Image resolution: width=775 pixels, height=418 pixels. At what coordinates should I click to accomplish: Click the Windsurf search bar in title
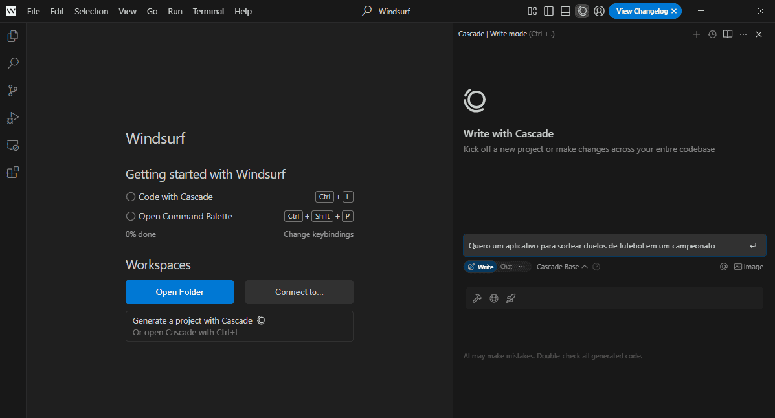pos(386,11)
